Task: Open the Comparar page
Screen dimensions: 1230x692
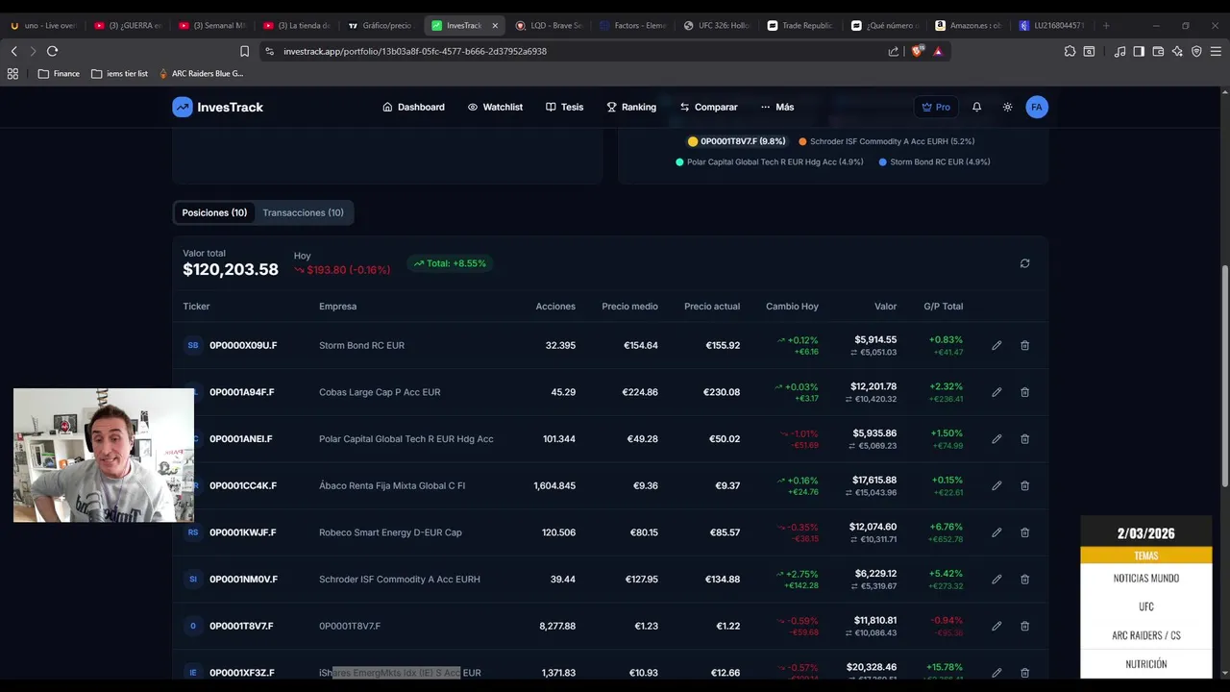Action: pos(708,107)
